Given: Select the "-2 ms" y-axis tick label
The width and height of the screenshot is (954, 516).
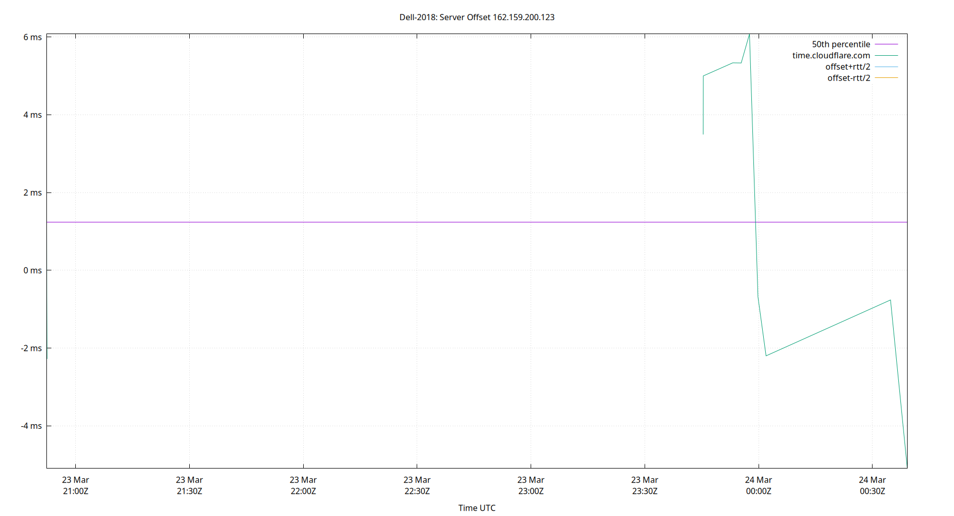Looking at the screenshot, I should coord(30,348).
